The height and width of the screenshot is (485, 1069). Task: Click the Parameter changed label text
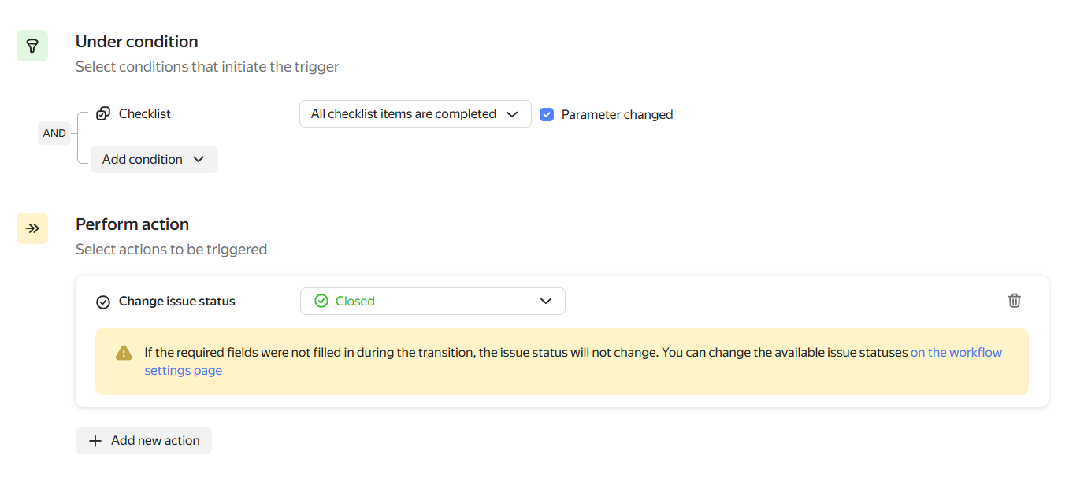[617, 115]
